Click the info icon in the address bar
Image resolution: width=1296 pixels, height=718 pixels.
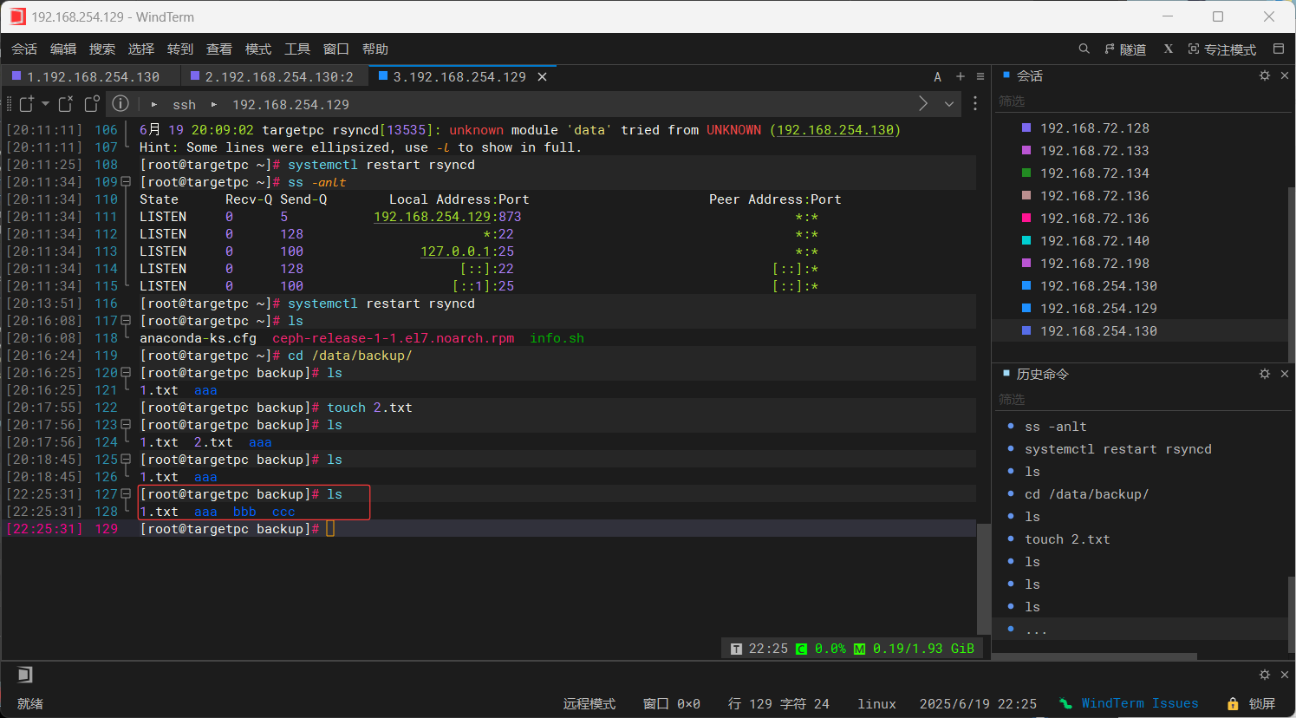(x=120, y=104)
